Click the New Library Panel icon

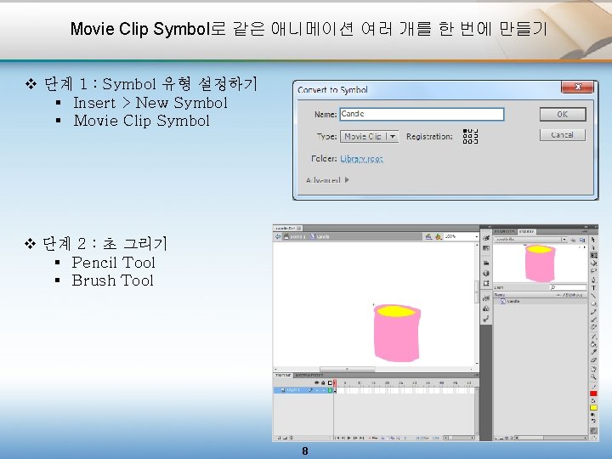pos(582,240)
